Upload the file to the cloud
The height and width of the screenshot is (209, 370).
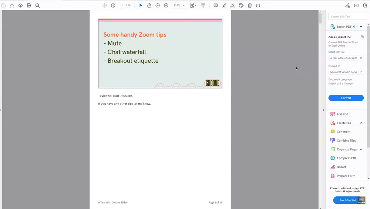coord(20,6)
